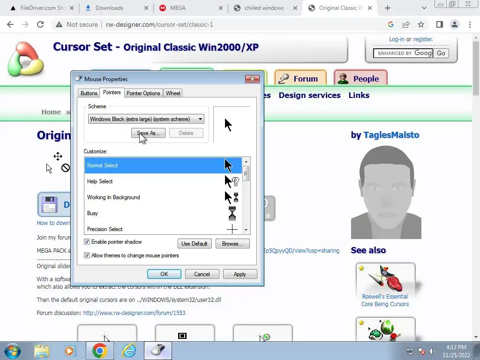Image resolution: width=480 pixels, height=360 pixels.
Task: Click the Apply button
Action: (x=240, y=274)
